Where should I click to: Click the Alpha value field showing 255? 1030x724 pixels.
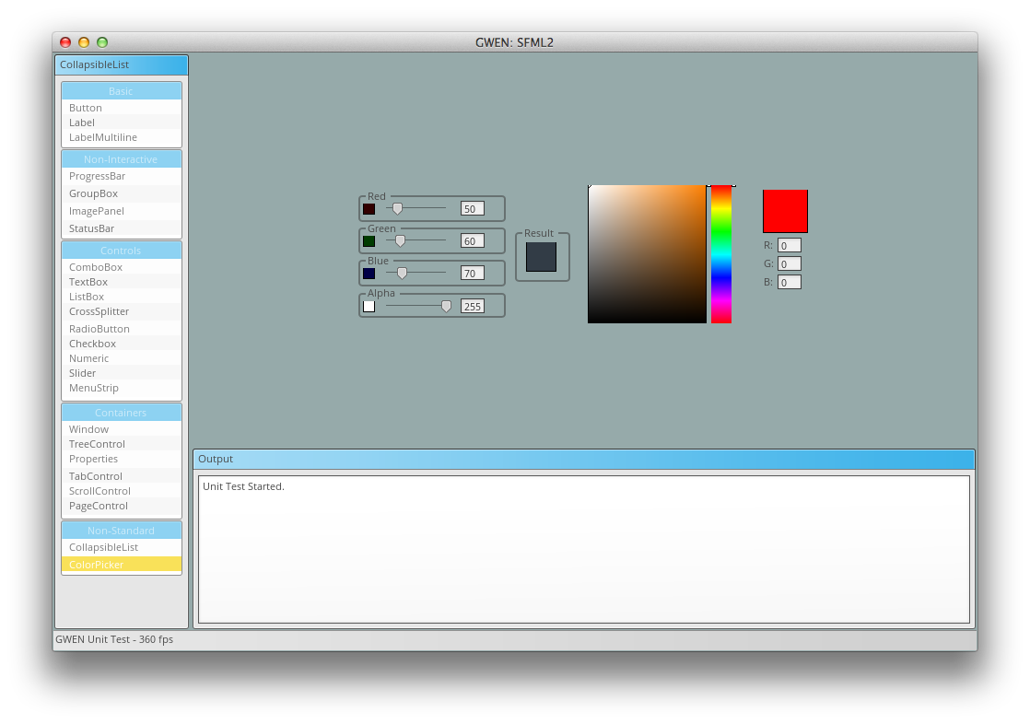474,305
